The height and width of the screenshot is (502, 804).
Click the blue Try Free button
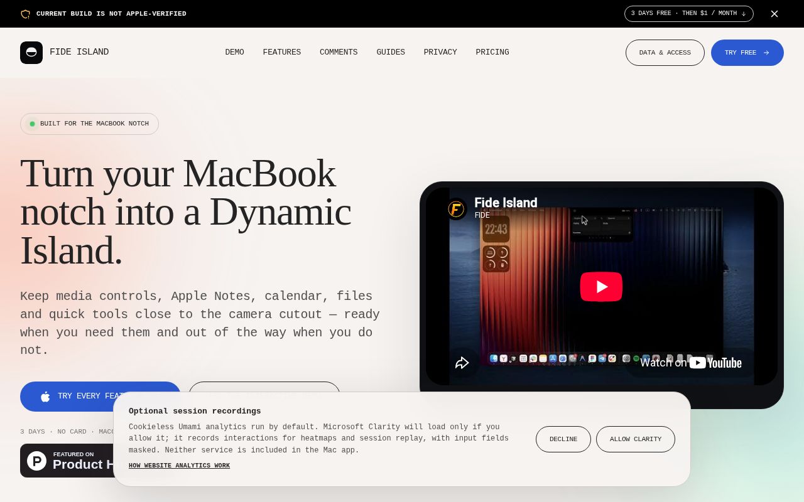point(747,53)
